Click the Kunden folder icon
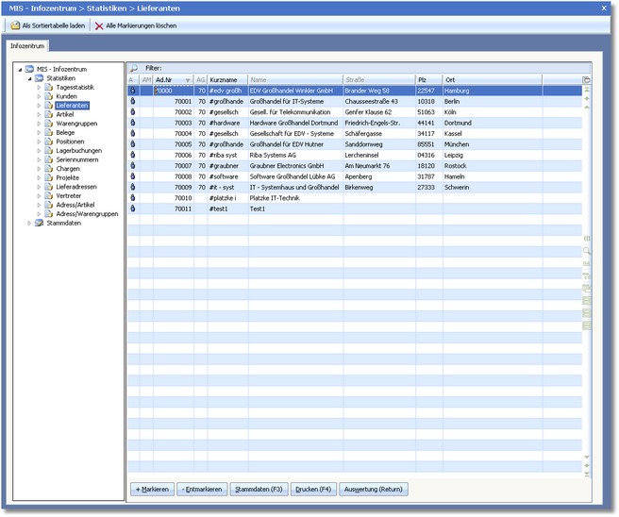 click(x=49, y=96)
